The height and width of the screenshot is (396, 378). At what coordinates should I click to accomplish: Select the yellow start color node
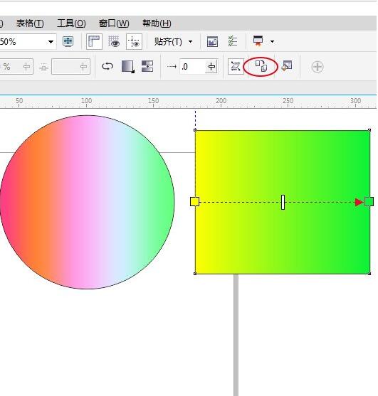(x=194, y=202)
